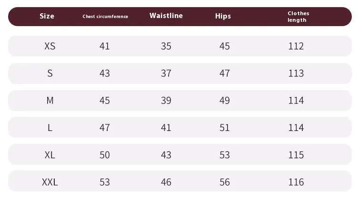The image size is (358, 197).
Task: Select the M size row label
Action: click(x=50, y=101)
